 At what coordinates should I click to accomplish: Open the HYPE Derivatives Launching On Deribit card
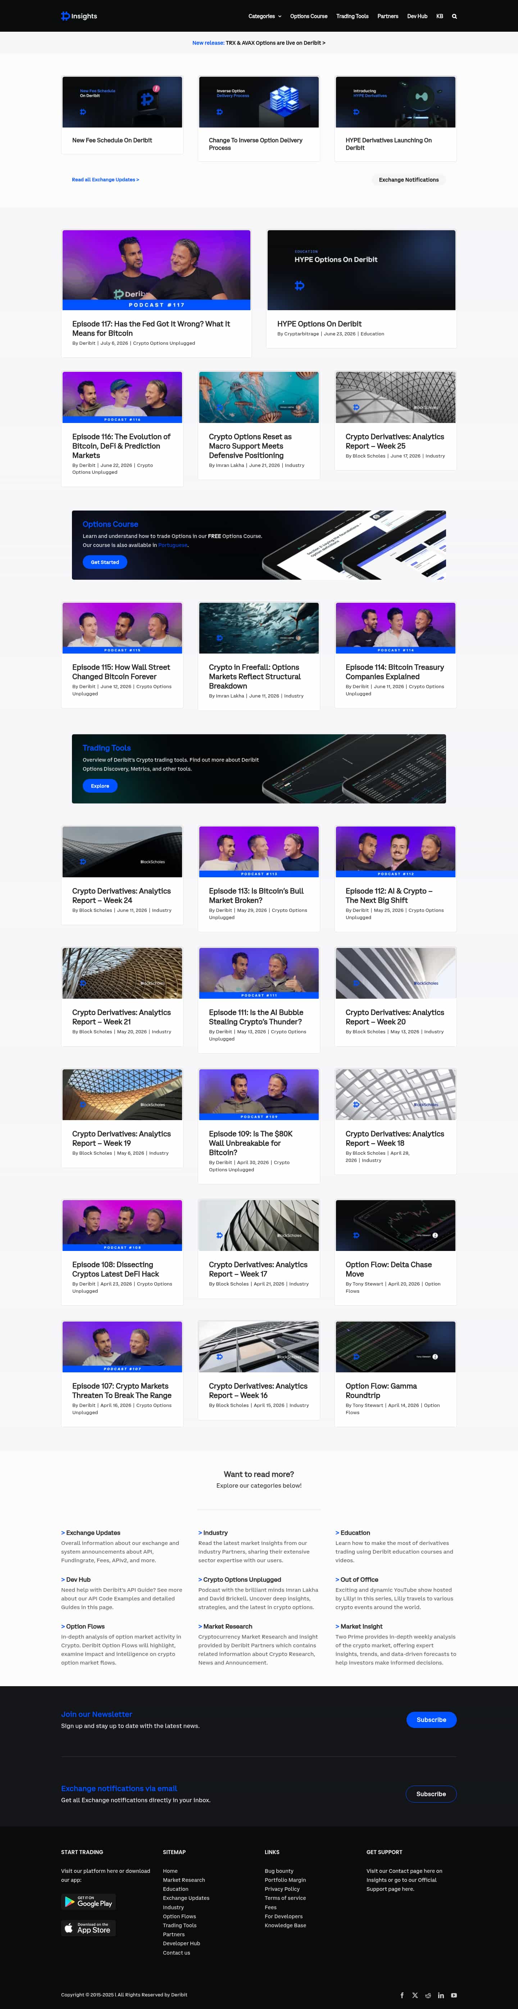pyautogui.click(x=390, y=144)
